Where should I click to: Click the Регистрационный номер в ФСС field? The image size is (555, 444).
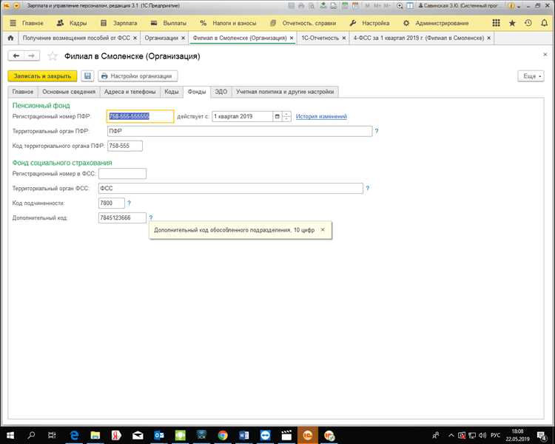pos(122,174)
